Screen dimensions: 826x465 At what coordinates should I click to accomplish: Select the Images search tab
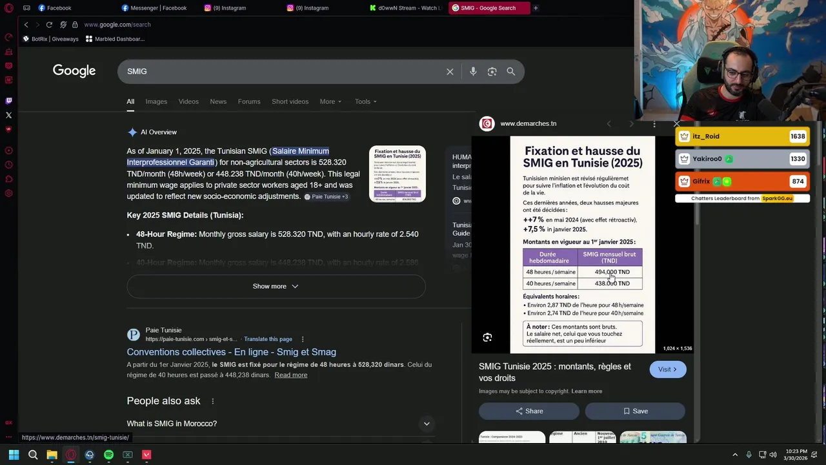[156, 101]
